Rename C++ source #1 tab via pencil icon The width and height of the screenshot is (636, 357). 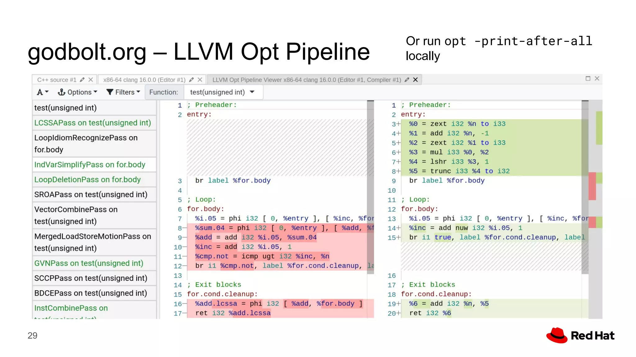[82, 80]
